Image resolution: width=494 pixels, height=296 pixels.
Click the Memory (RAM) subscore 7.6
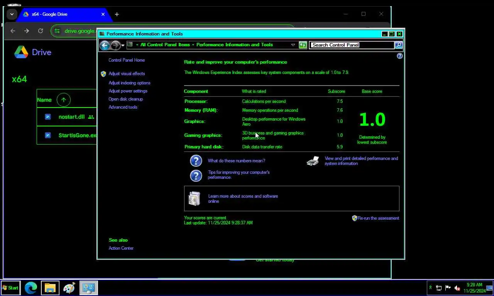tap(340, 110)
